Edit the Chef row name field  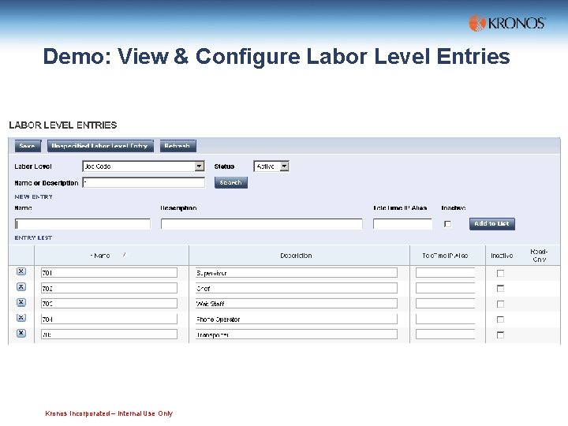[x=109, y=289]
